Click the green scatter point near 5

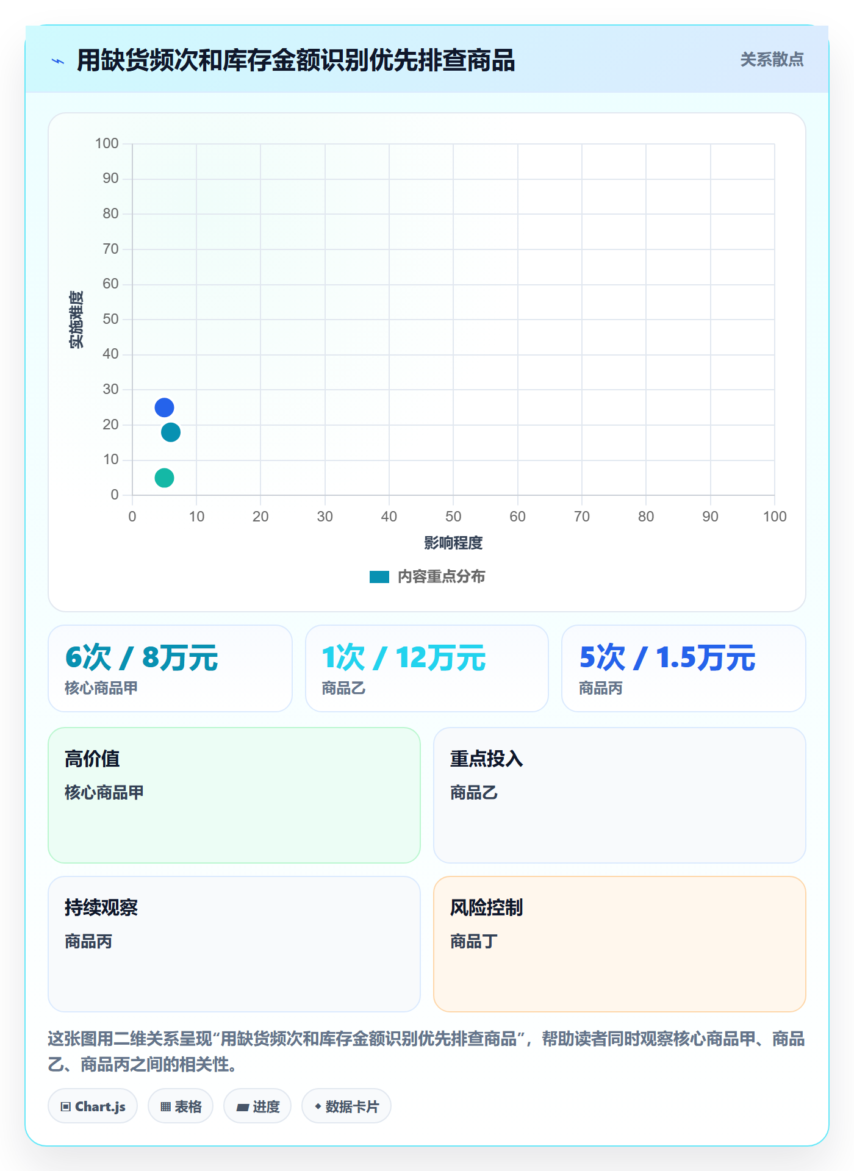pos(164,478)
